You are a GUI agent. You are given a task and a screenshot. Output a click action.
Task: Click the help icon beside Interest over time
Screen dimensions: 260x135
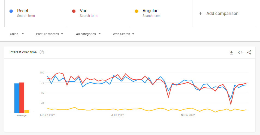[x=42, y=52]
